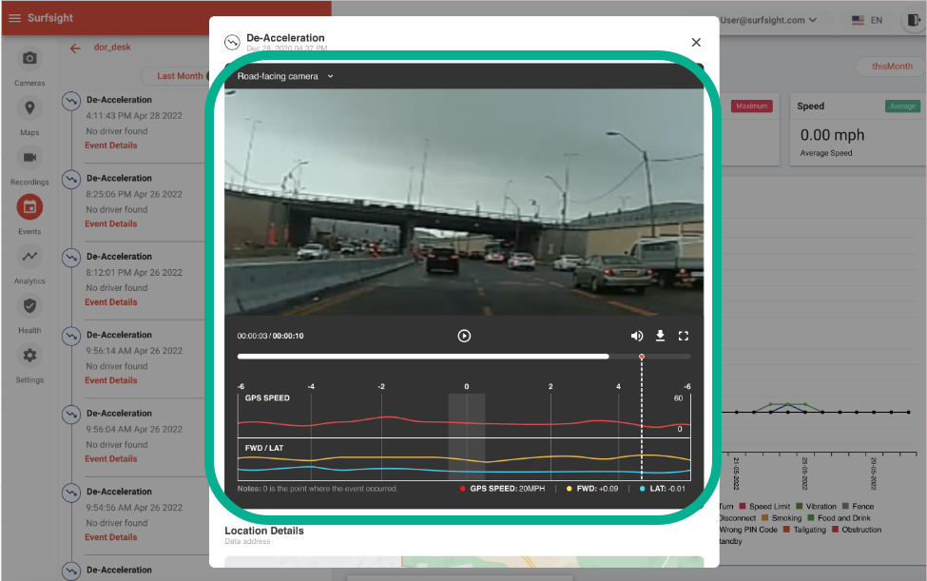The image size is (927, 581).
Task: Change language using the EN selector
Action: coord(867,20)
